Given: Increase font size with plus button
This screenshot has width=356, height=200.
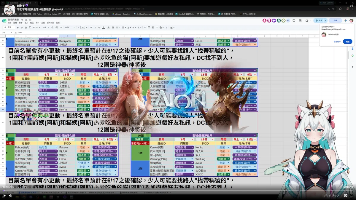Looking at the screenshot, I should (87, 27).
